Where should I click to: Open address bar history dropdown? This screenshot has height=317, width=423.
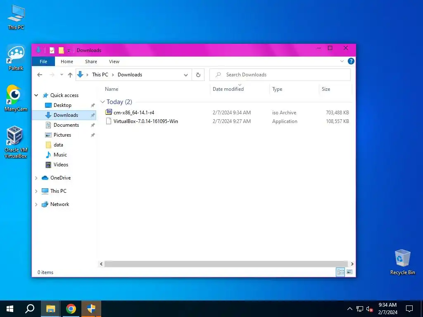pyautogui.click(x=185, y=75)
